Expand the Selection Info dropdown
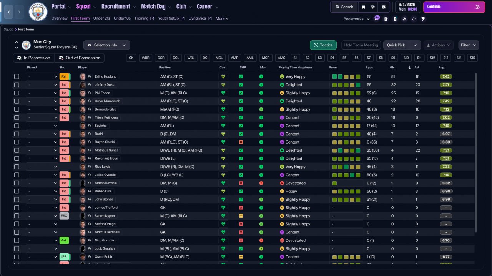Screen dimensions: 492x276 (106, 45)
